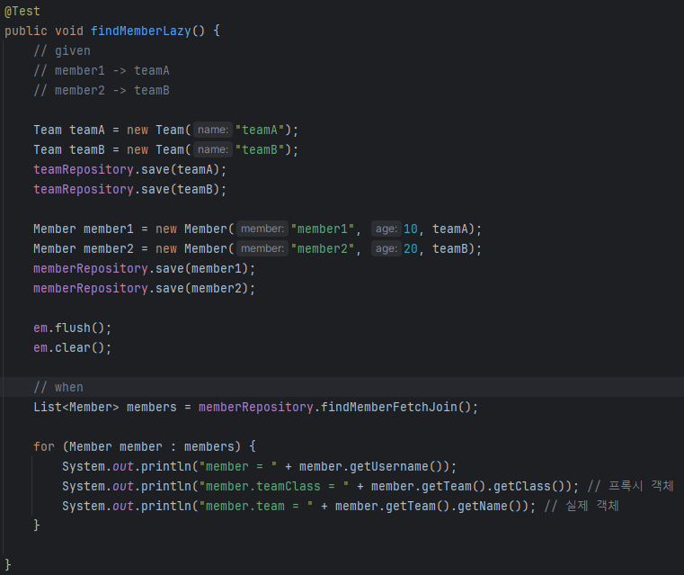Click memberRepository in save(member1) line
This screenshot has height=575, width=684.
91,268
